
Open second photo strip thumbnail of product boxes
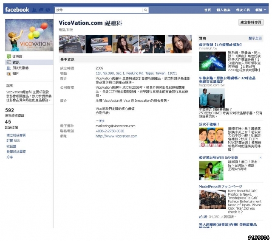pos(99,44)
